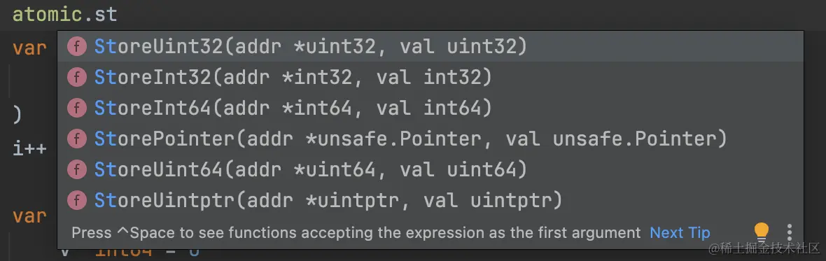Pick the StoreInt64 completion entry
This screenshot has height=261, width=826.
[430, 108]
